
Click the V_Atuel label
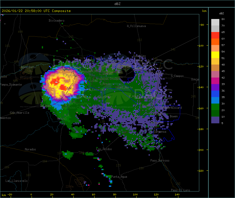tap(134, 96)
